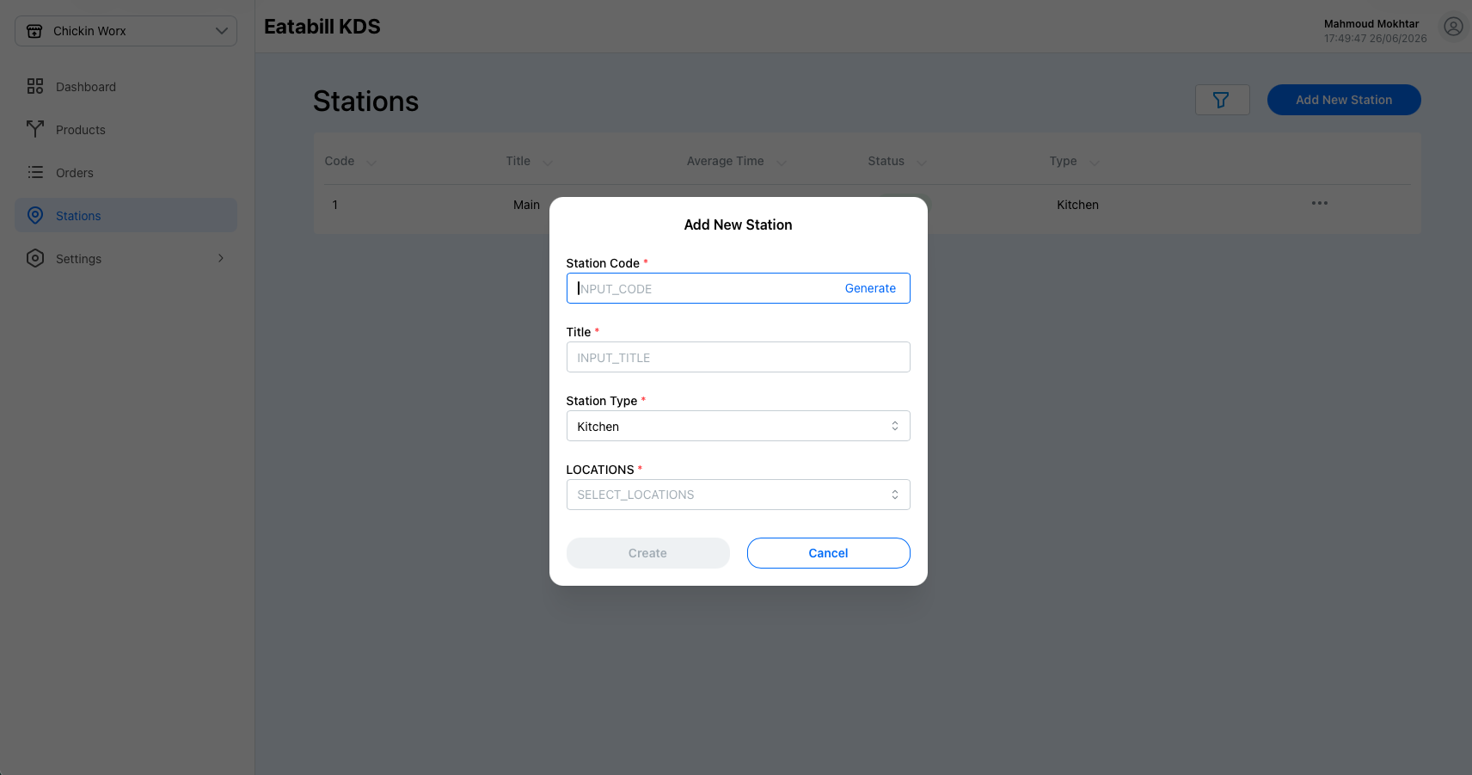Click the Settings hexagon icon in sidebar
The width and height of the screenshot is (1472, 775).
tap(35, 258)
